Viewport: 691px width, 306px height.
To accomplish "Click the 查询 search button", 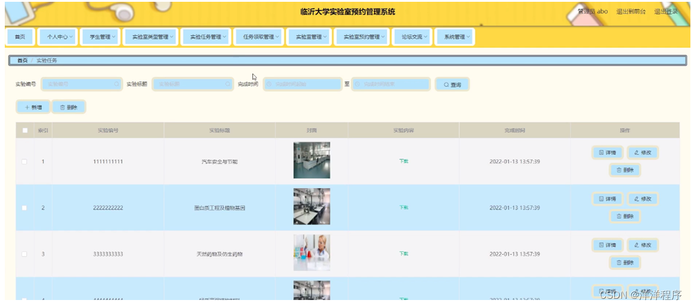I will [x=452, y=84].
